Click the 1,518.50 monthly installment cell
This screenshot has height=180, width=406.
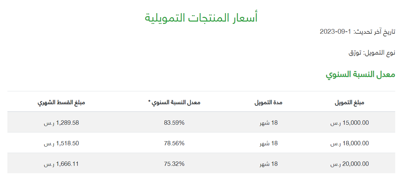(61, 144)
